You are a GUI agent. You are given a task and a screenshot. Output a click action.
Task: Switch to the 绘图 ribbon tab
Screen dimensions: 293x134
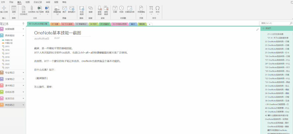pos(27,2)
